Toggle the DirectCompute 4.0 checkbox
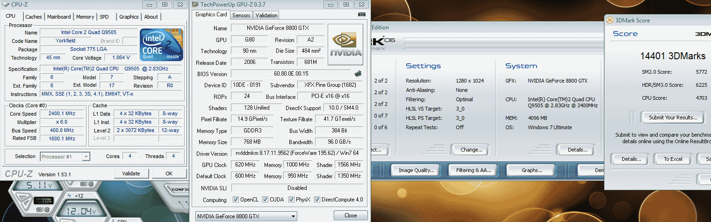The width and height of the screenshot is (711, 222). coord(317,200)
